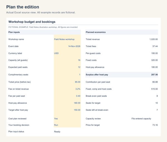Click the 'Workshop budget and bookings' title

(x=32, y=22)
